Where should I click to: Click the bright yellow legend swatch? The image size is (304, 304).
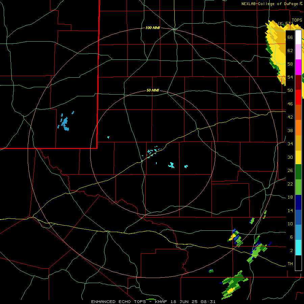298,157
